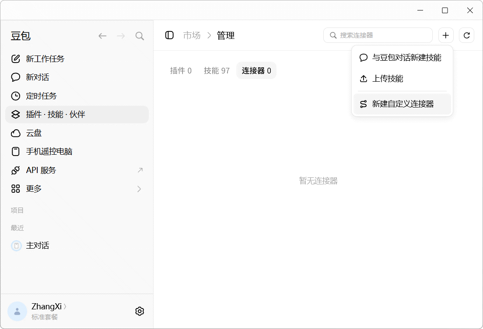The width and height of the screenshot is (483, 329).
Task: Click 最近 section label
Action: (17, 228)
